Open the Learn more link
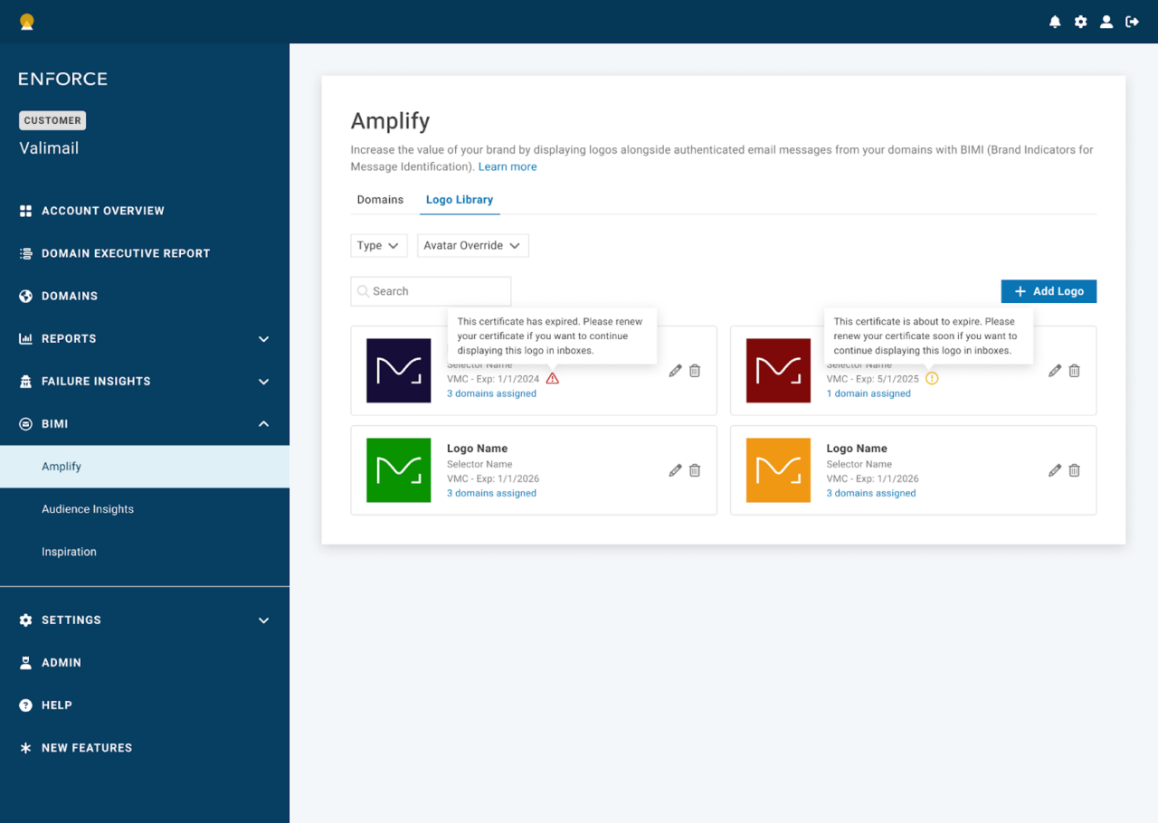 [508, 166]
